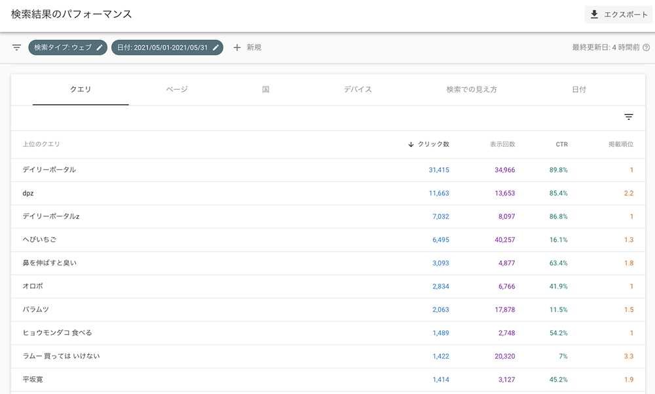Switch to the デバイス tab
This screenshot has height=394, width=655.
click(358, 90)
